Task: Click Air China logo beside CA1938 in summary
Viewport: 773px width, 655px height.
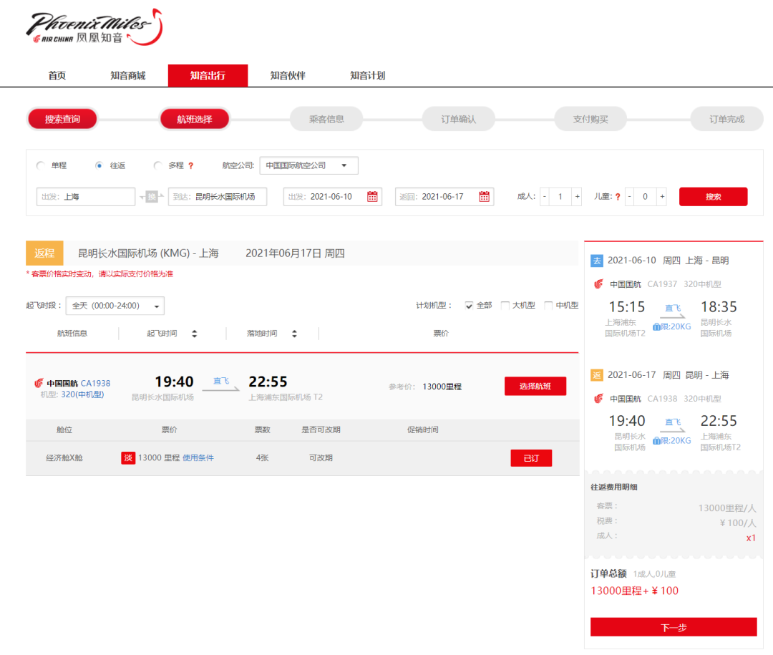Action: coord(598,399)
